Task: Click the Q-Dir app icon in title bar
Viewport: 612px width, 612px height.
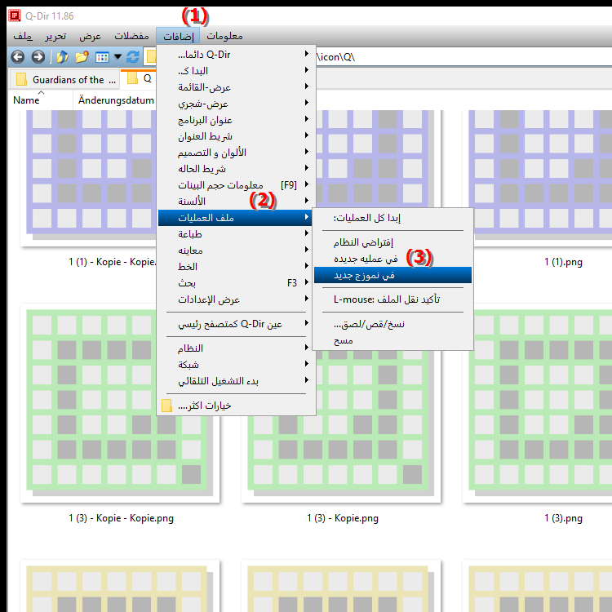Action: 15,16
